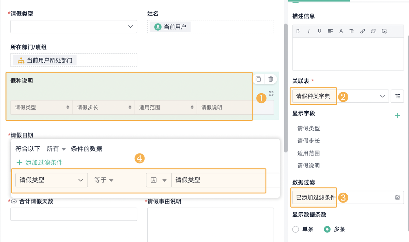
Task: Open the 等于 operator dropdown
Action: point(104,180)
